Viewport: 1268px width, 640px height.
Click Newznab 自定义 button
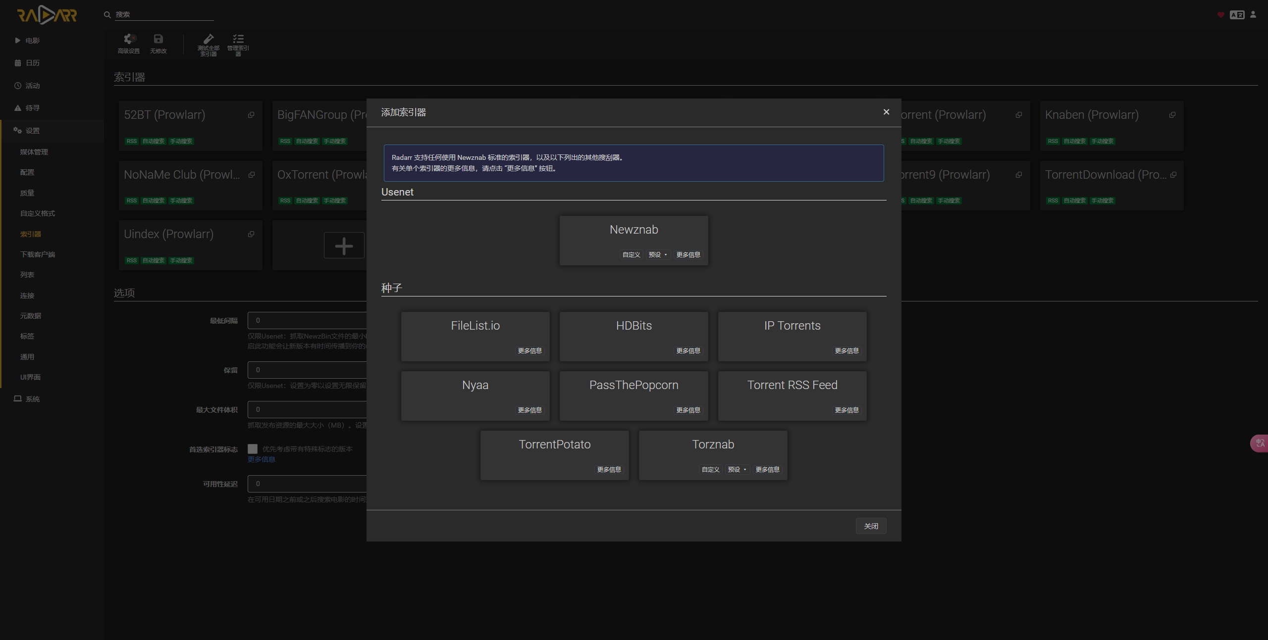(632, 255)
